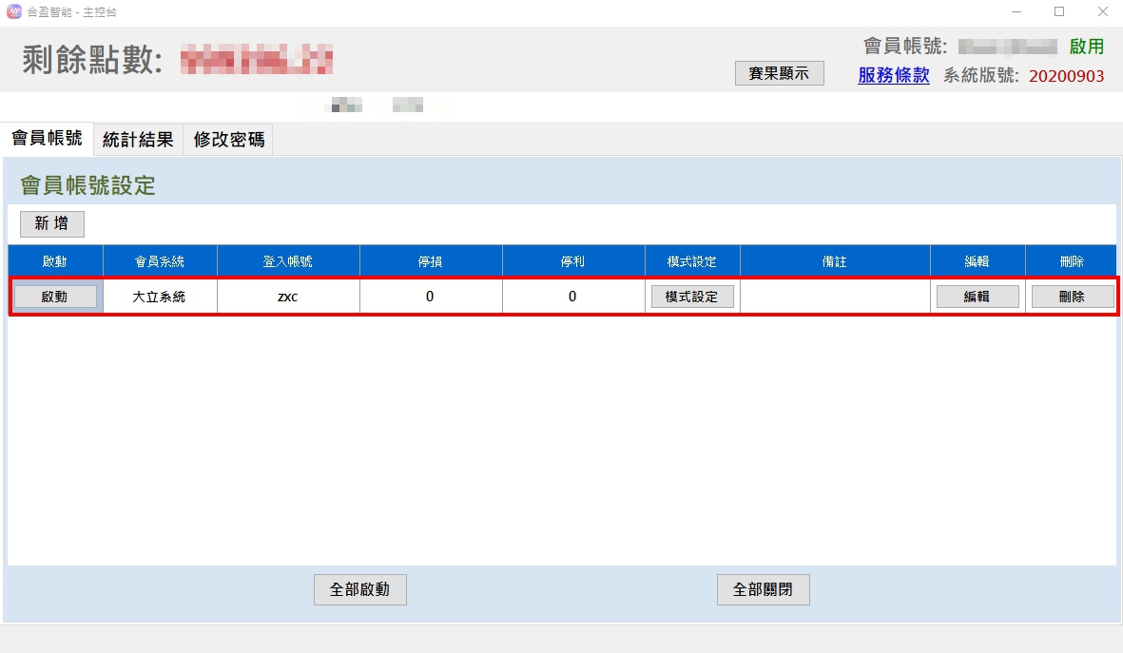Click the 停利 value cell showing 0
The image size is (1123, 653).
[572, 297]
